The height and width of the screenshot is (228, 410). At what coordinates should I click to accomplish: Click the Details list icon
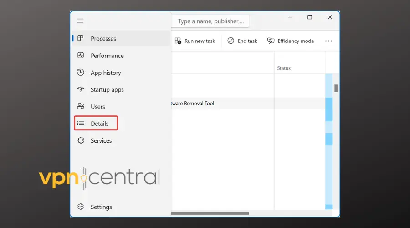[81, 123]
